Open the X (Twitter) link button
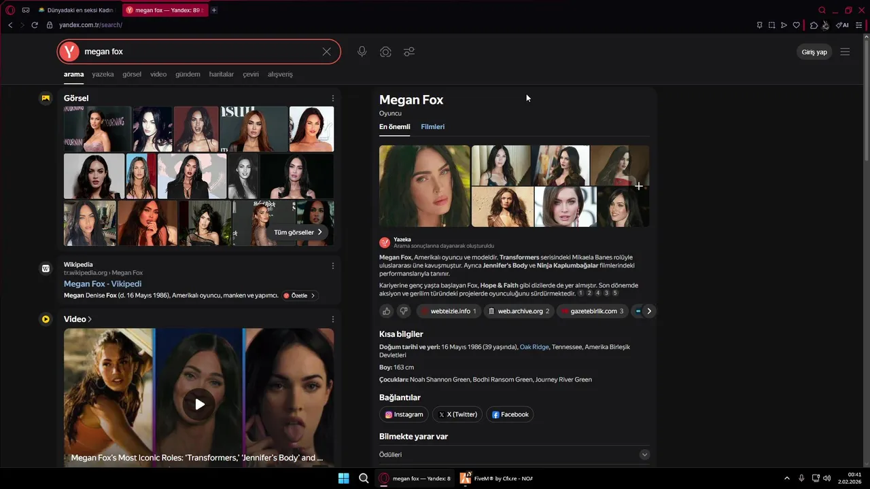 (x=457, y=414)
